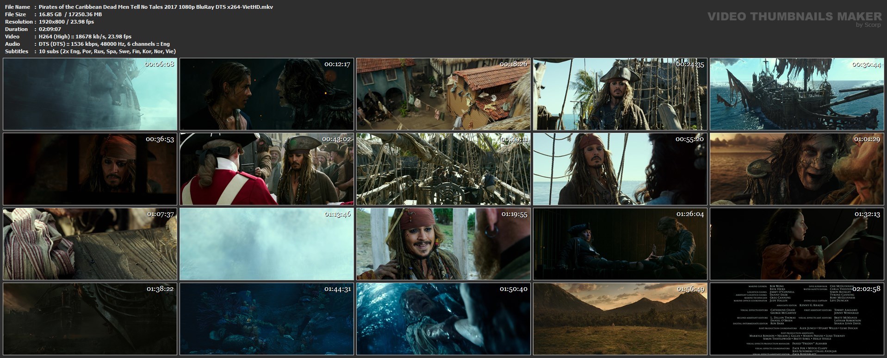Image resolution: width=887 pixels, height=358 pixels.
Task: Select the ship deck thumbnail at 00:49:11
Action: point(444,169)
